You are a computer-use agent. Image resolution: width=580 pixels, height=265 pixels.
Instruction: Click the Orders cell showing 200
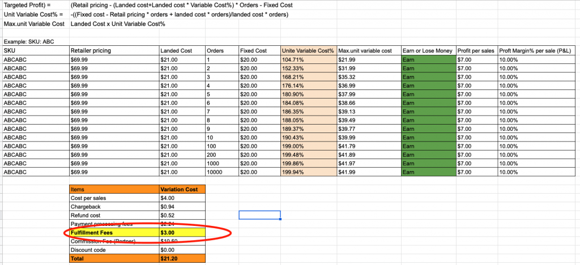(221, 155)
